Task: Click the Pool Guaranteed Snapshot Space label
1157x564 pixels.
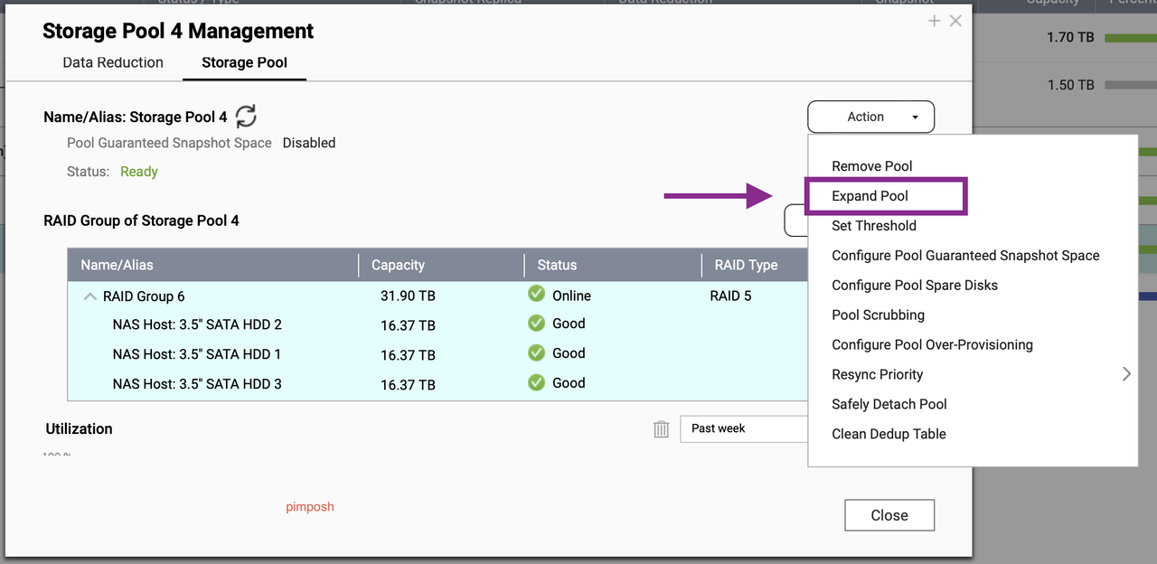Action: point(169,143)
